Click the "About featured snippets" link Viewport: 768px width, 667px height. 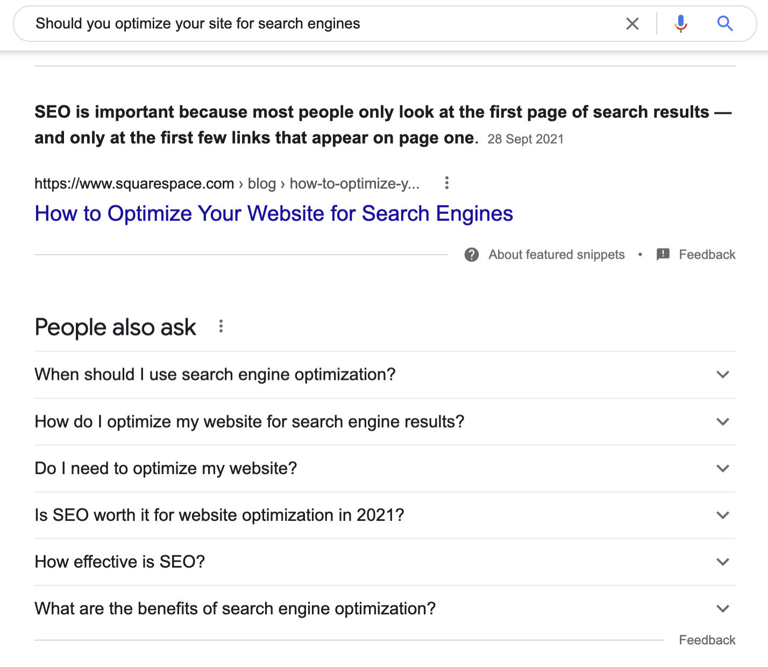tap(557, 255)
